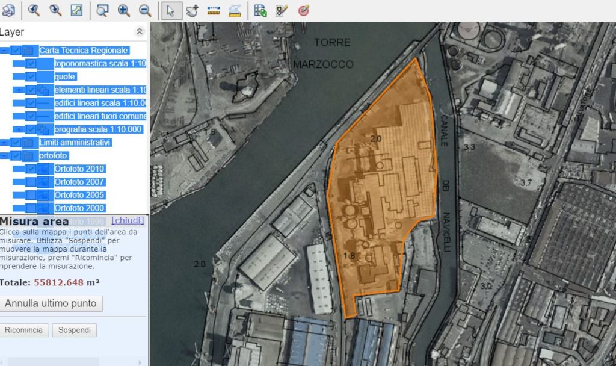Collapse the Layer panel with chevron
Screen dimensions: 616x366
[x=140, y=32]
